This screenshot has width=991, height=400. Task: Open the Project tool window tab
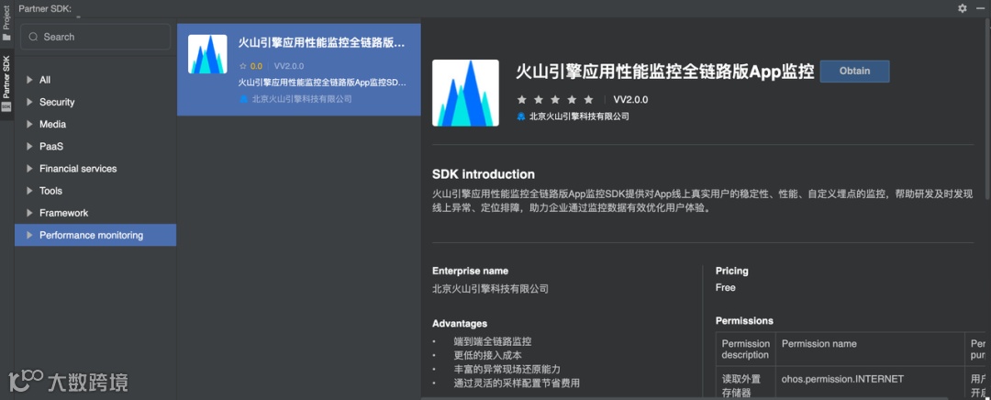[6, 22]
